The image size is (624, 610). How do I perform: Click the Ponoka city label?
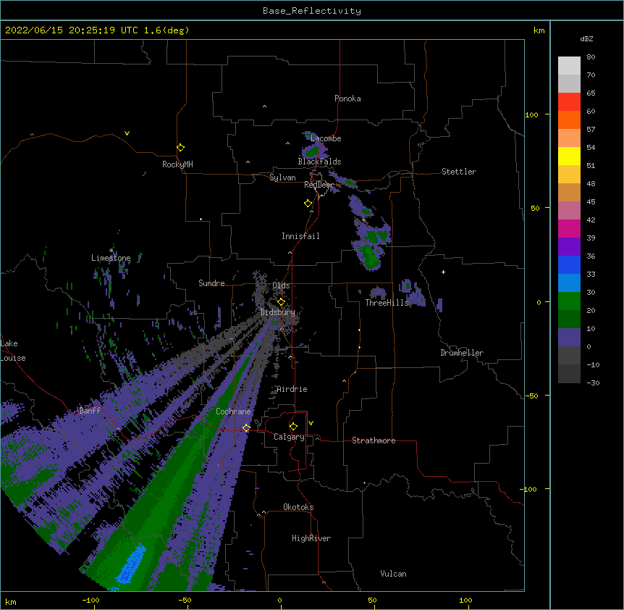[x=347, y=99]
